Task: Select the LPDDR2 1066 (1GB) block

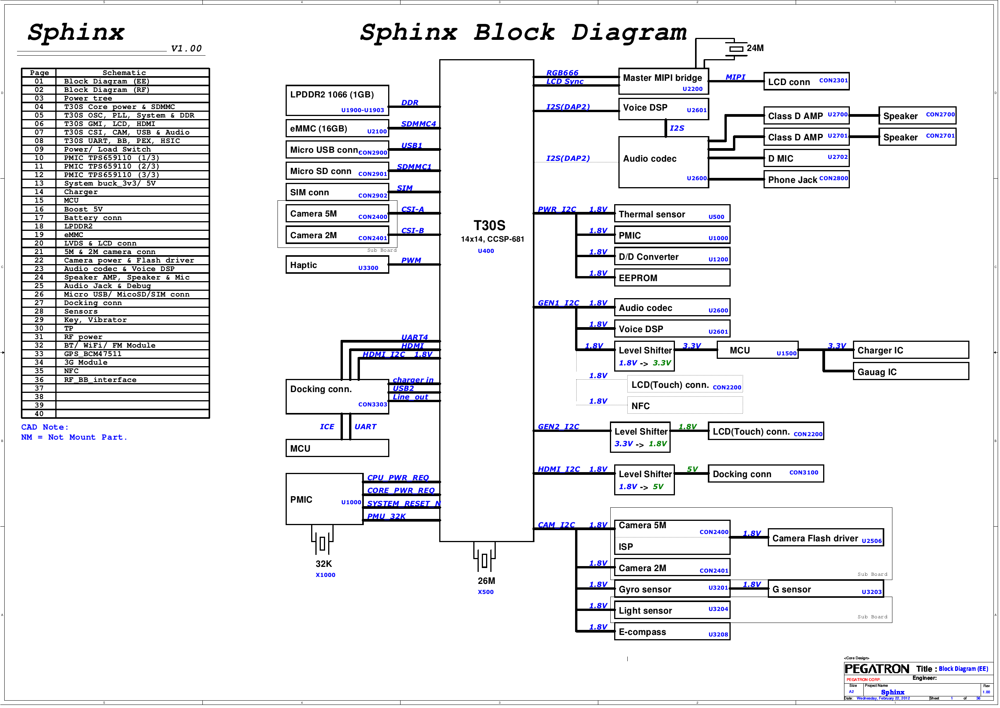Action: [x=337, y=100]
